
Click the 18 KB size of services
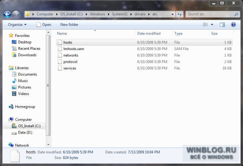tap(227, 68)
